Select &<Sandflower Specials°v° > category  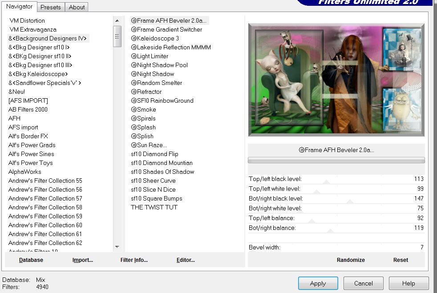tap(45, 83)
